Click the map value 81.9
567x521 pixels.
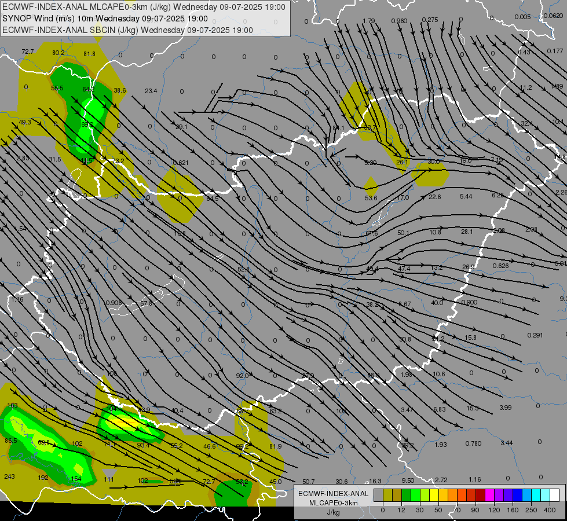click(275, 446)
